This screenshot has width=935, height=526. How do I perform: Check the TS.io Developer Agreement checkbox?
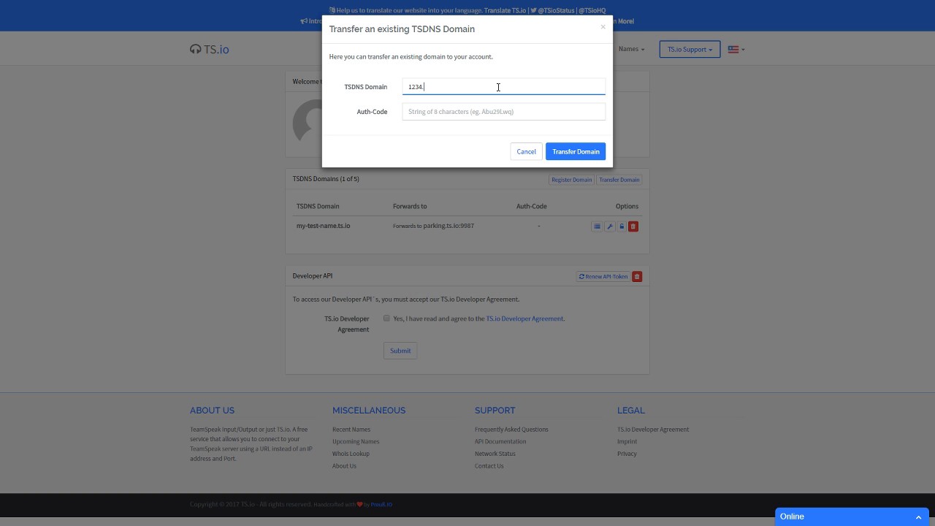(386, 319)
